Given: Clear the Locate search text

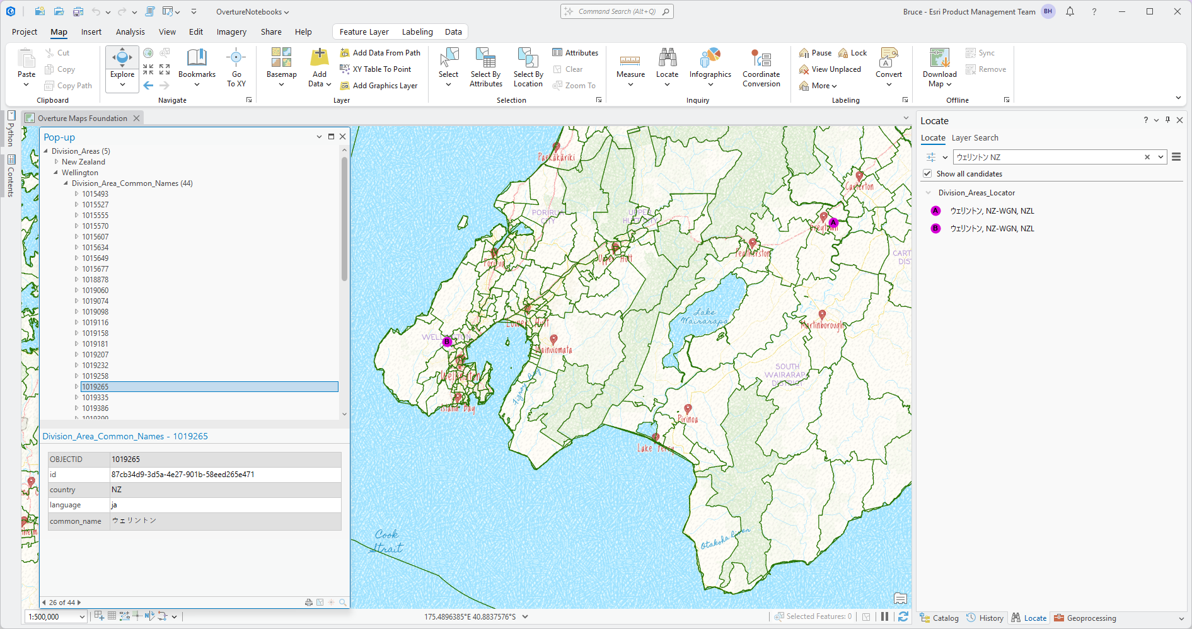Looking at the screenshot, I should (1147, 157).
